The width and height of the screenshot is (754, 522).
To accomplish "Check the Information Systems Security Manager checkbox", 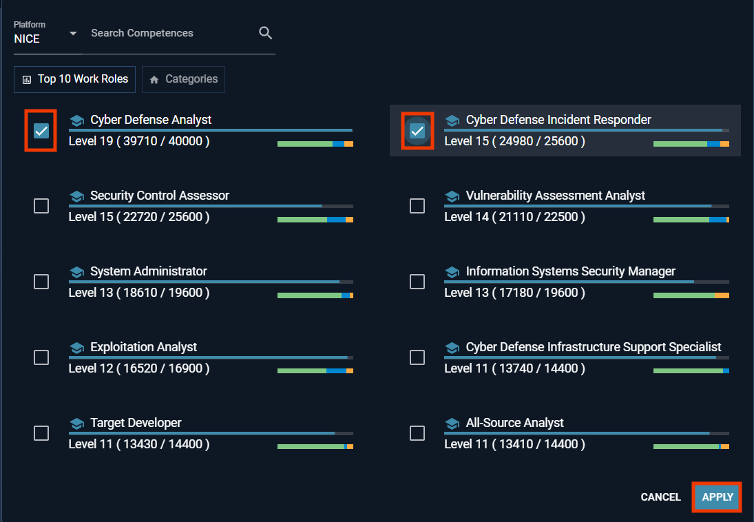I will pos(417,282).
